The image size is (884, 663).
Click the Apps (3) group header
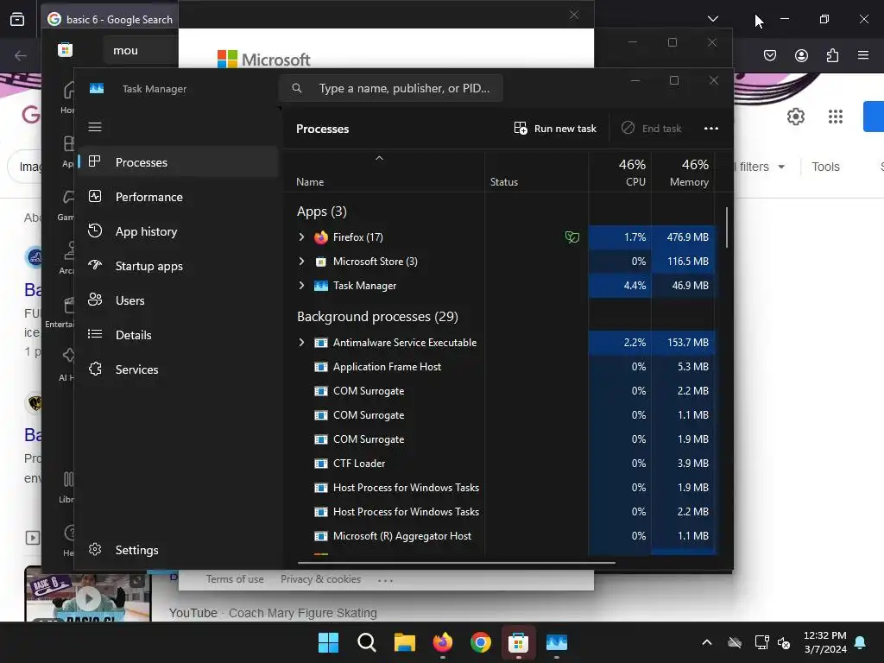coord(321,212)
